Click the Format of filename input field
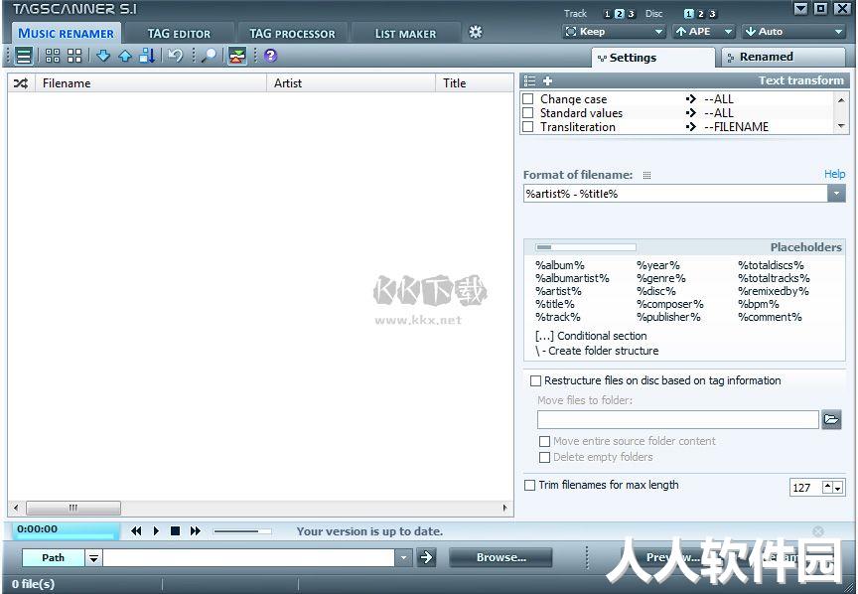 (x=675, y=194)
